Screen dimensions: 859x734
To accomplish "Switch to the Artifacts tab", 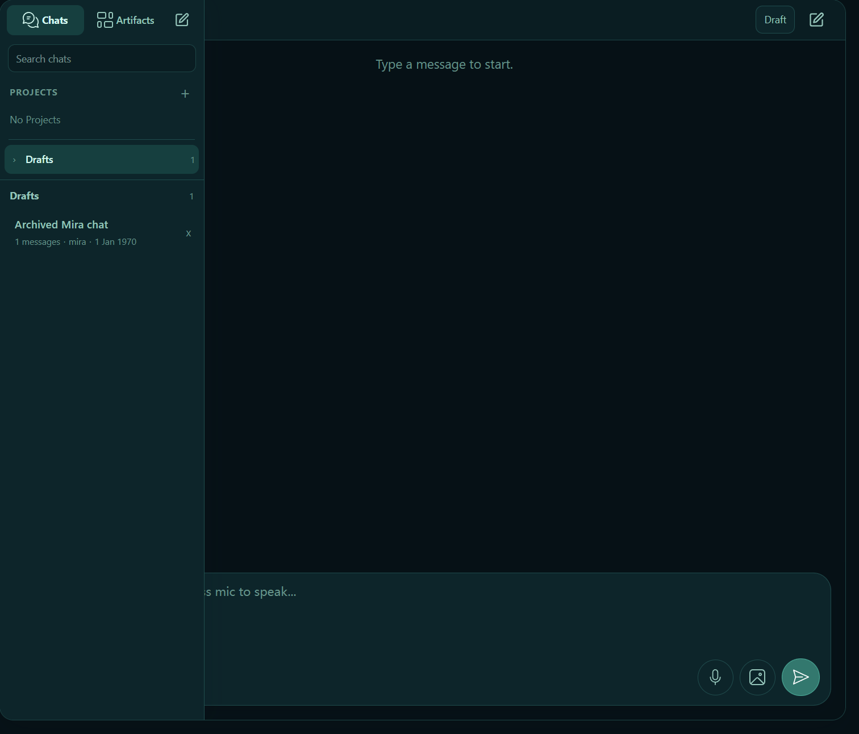I will point(126,20).
